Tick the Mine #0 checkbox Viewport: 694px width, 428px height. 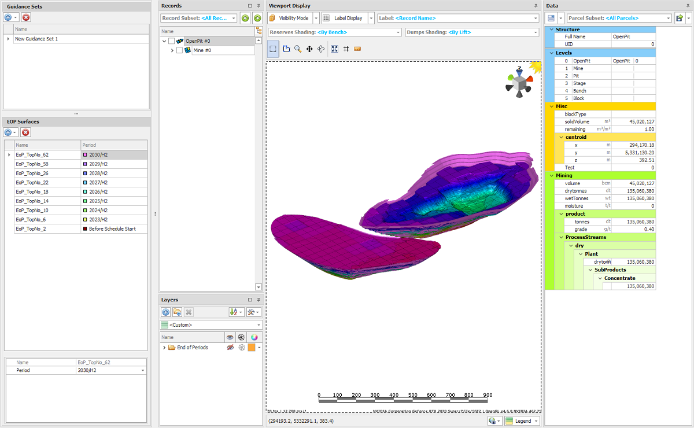coord(179,50)
